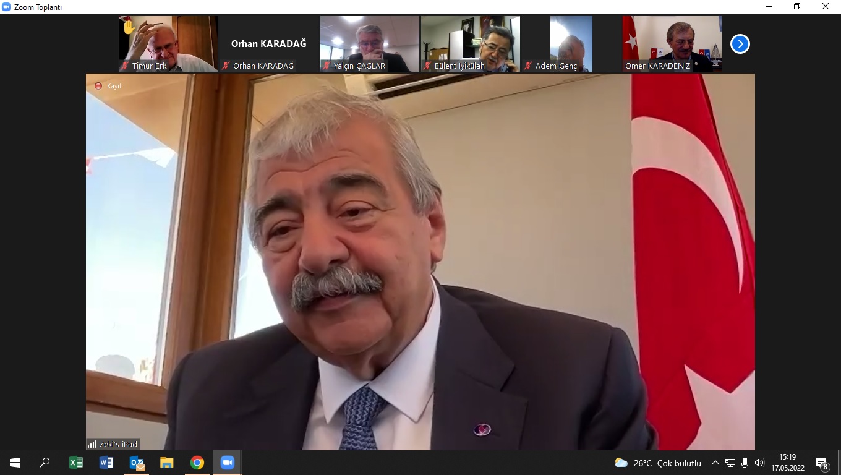Screen dimensions: 841x475
Task: Select Yalçın ÇAĞLAR's video thumbnail
Action: pos(370,44)
